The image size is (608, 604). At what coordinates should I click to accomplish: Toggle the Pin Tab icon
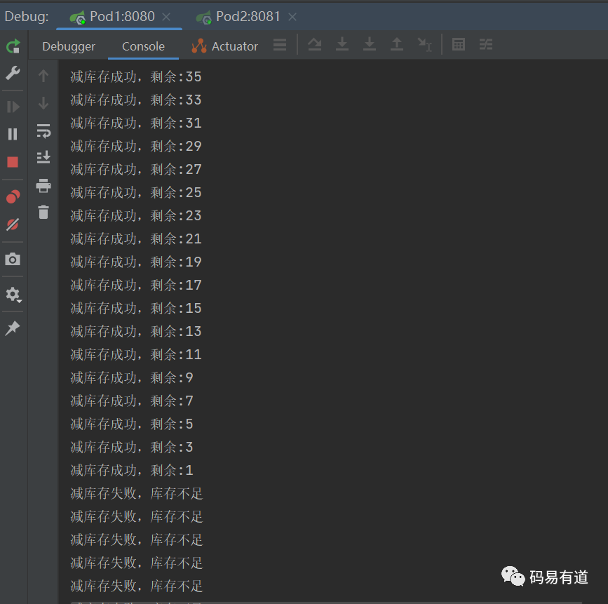click(x=13, y=328)
